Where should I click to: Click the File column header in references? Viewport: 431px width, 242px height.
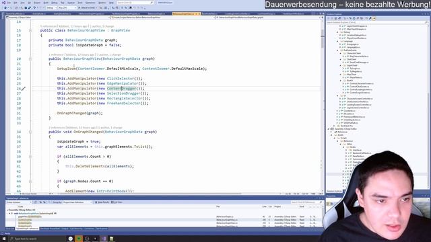click(x=218, y=206)
